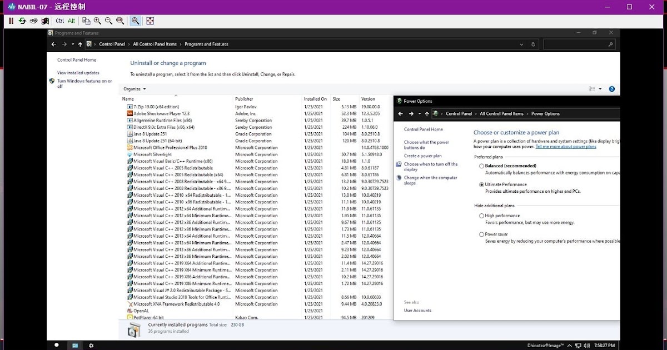Open recent locations dropdown in Programs and Features
Viewport: 667px width, 350px height.
click(73, 44)
